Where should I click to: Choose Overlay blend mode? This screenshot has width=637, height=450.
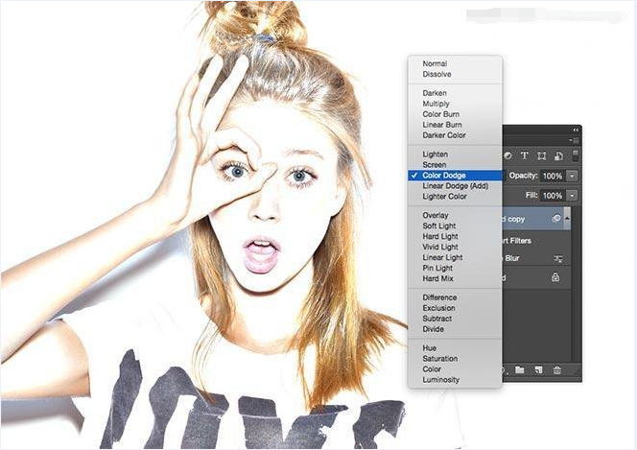(455, 215)
